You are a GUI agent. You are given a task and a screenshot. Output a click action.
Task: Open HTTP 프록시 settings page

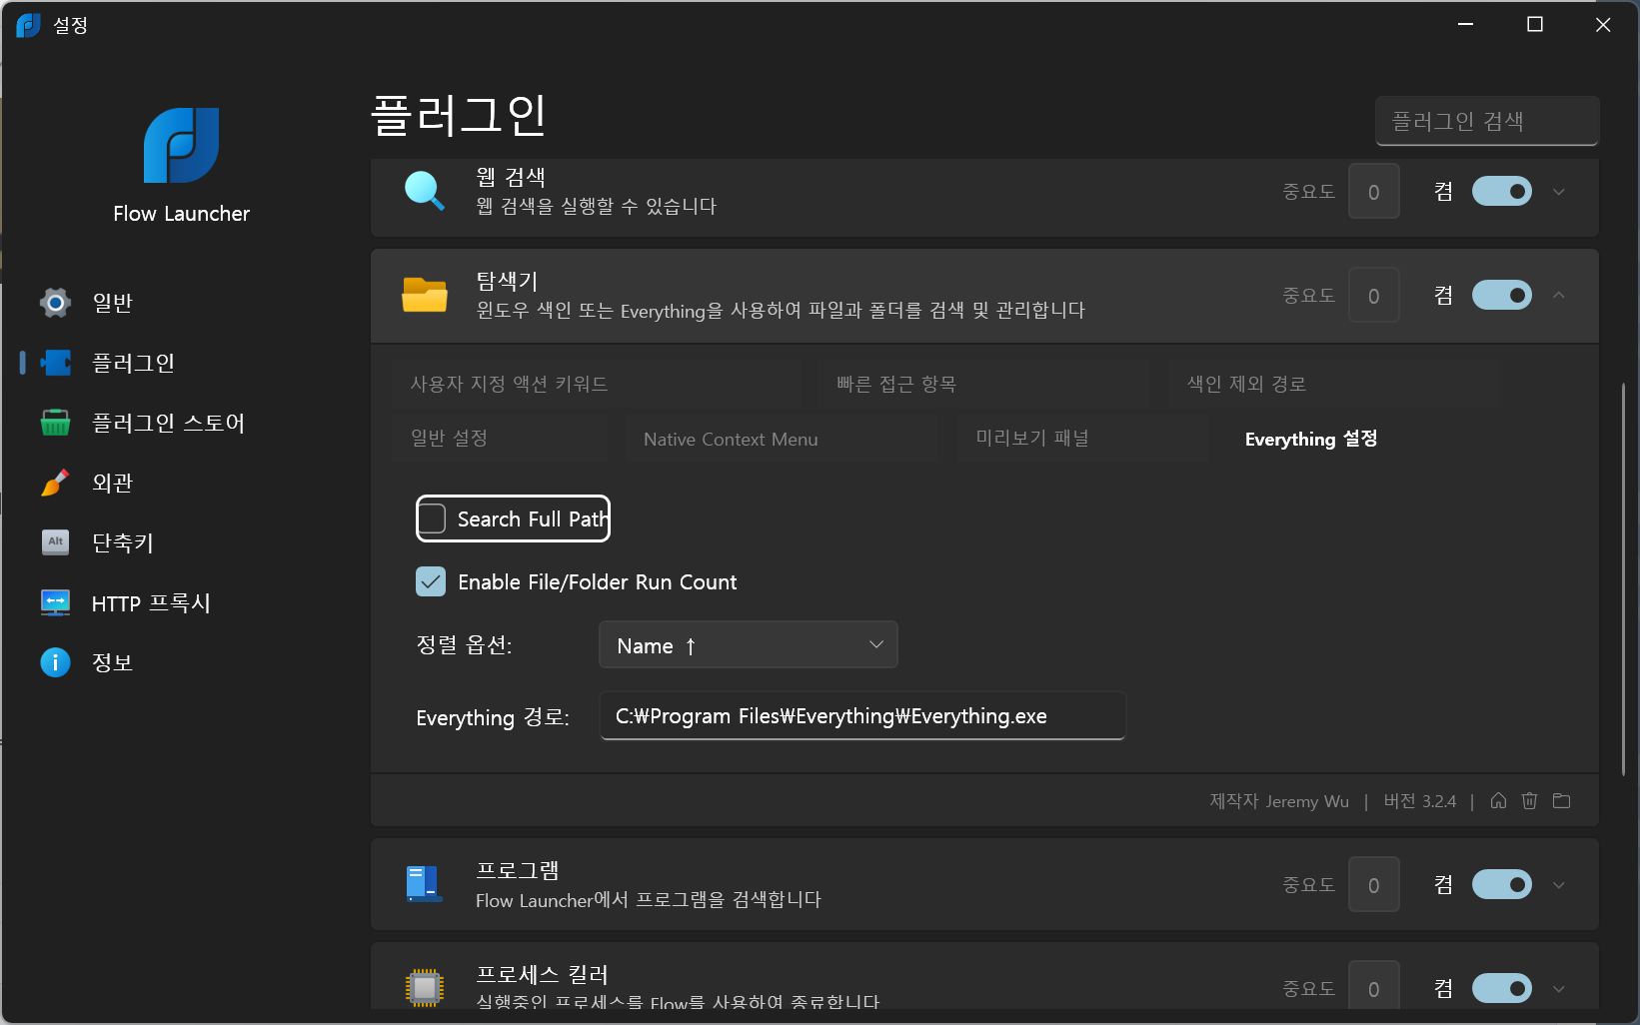(150, 602)
